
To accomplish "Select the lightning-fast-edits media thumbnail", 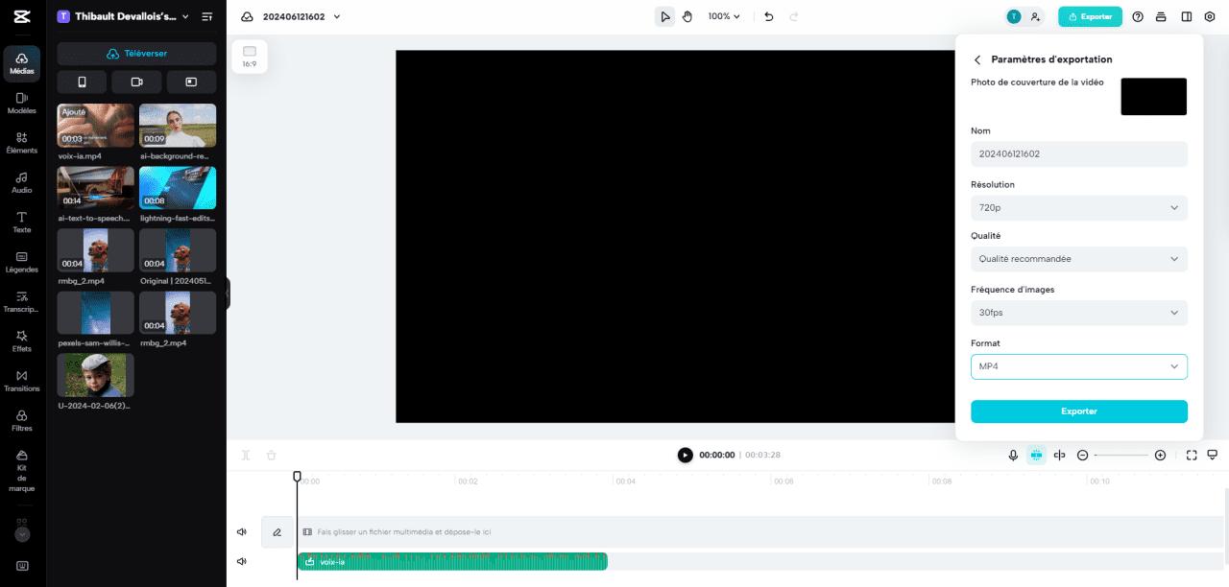I will (178, 188).
